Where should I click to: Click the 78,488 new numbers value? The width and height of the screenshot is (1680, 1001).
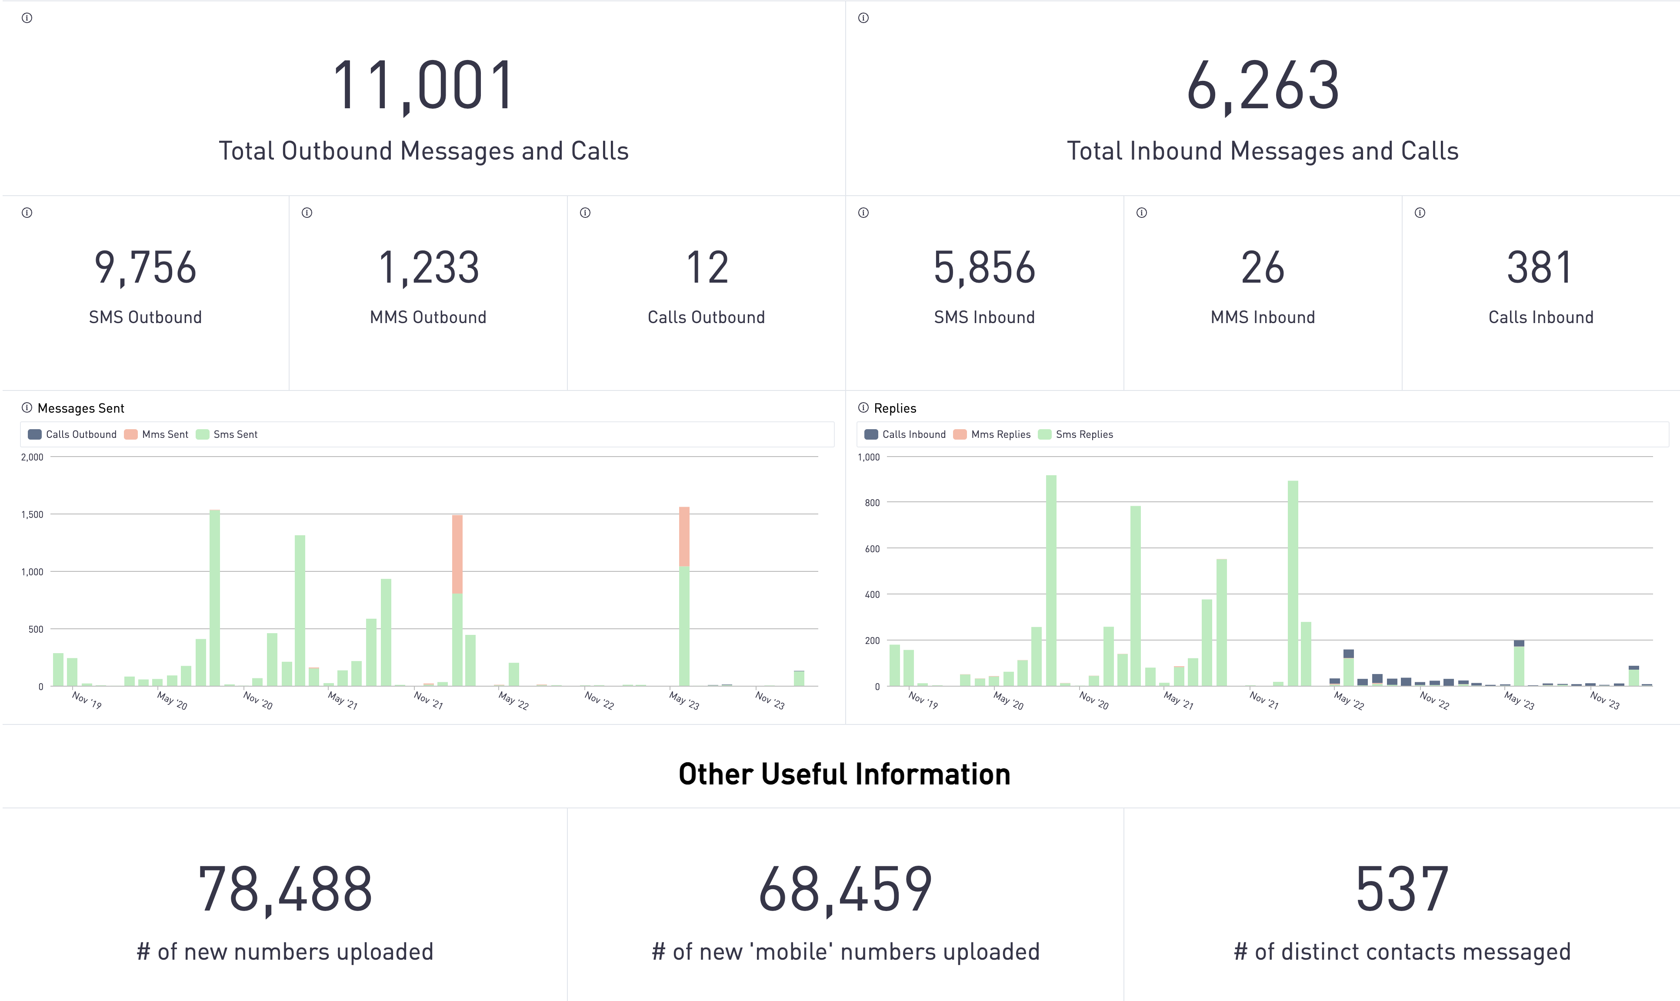pos(285,891)
